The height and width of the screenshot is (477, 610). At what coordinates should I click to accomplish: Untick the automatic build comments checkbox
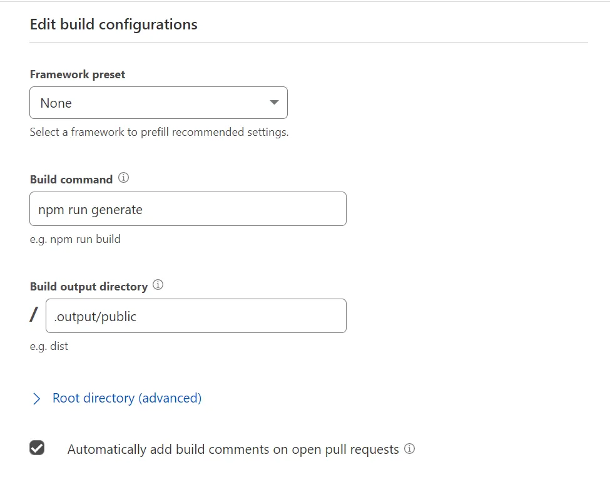point(38,448)
